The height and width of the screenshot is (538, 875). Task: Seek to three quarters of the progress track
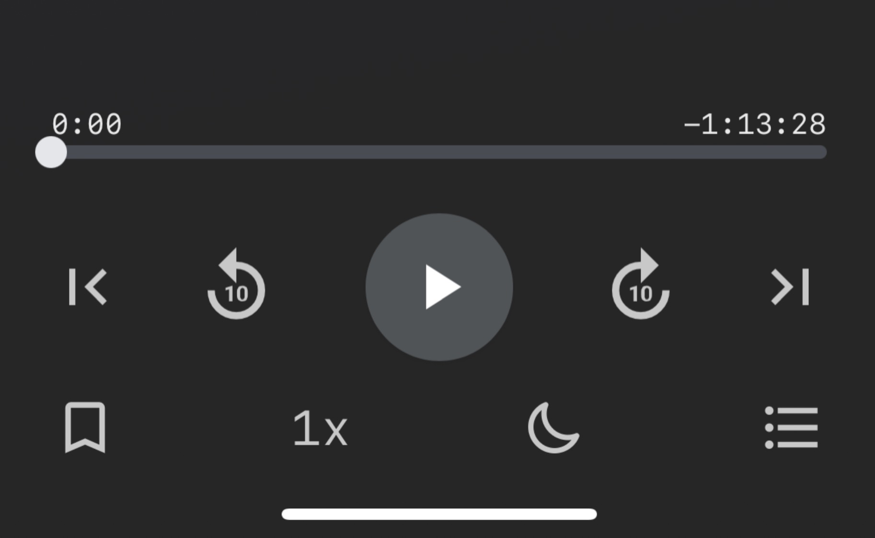[x=633, y=152]
